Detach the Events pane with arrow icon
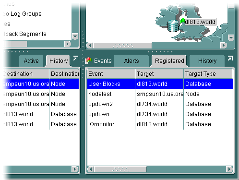The image size is (239, 180). tap(230, 58)
